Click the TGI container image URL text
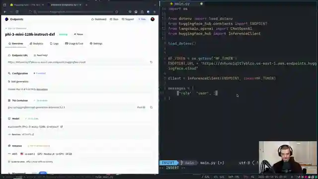 coord(36,107)
